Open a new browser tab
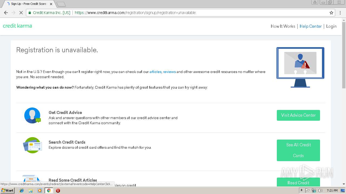Image resolution: width=346 pixels, height=194 pixels. (61, 4)
